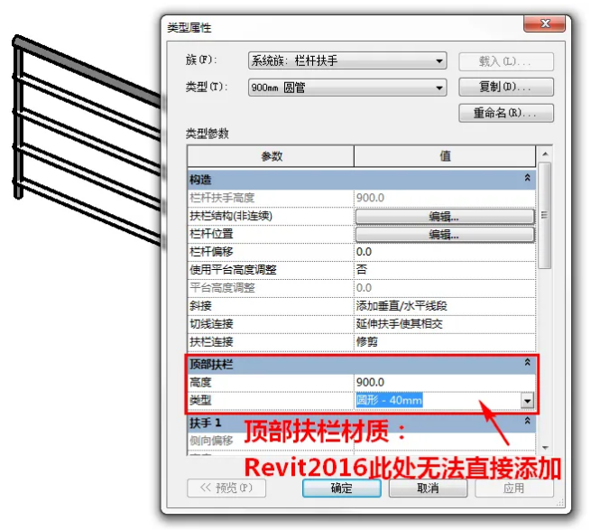Select the 斜接 value cell
Image resolution: width=600 pixels, height=530 pixels.
tap(444, 306)
